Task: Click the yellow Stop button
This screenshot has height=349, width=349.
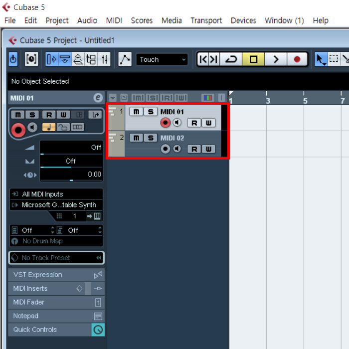Action: point(253,59)
